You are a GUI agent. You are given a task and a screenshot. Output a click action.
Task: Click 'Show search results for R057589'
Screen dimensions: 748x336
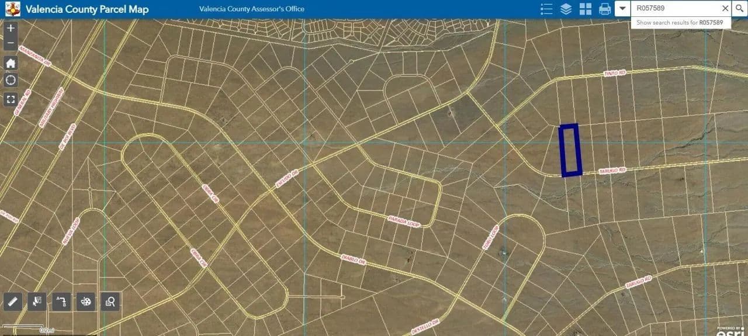click(x=680, y=23)
